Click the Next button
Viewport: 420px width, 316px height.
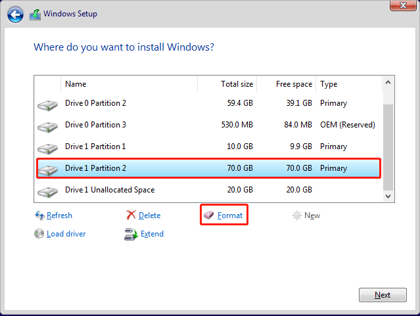(383, 295)
